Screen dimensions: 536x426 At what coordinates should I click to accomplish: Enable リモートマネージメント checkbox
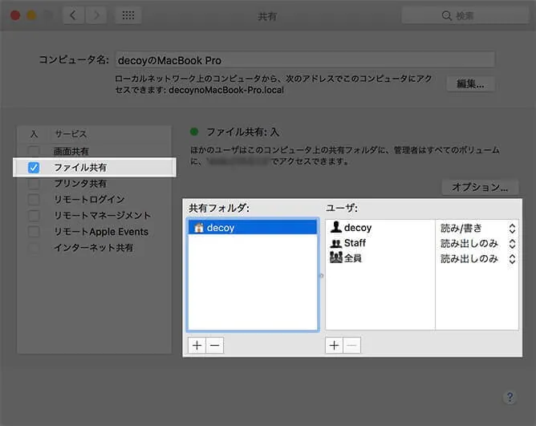[34, 215]
